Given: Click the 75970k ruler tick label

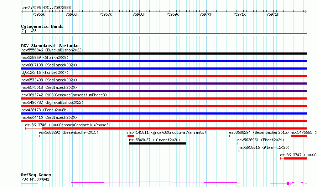Looking at the screenshot, I should 206,14.
